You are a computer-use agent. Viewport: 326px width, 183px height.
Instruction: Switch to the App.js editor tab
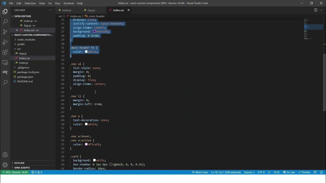coord(91,10)
